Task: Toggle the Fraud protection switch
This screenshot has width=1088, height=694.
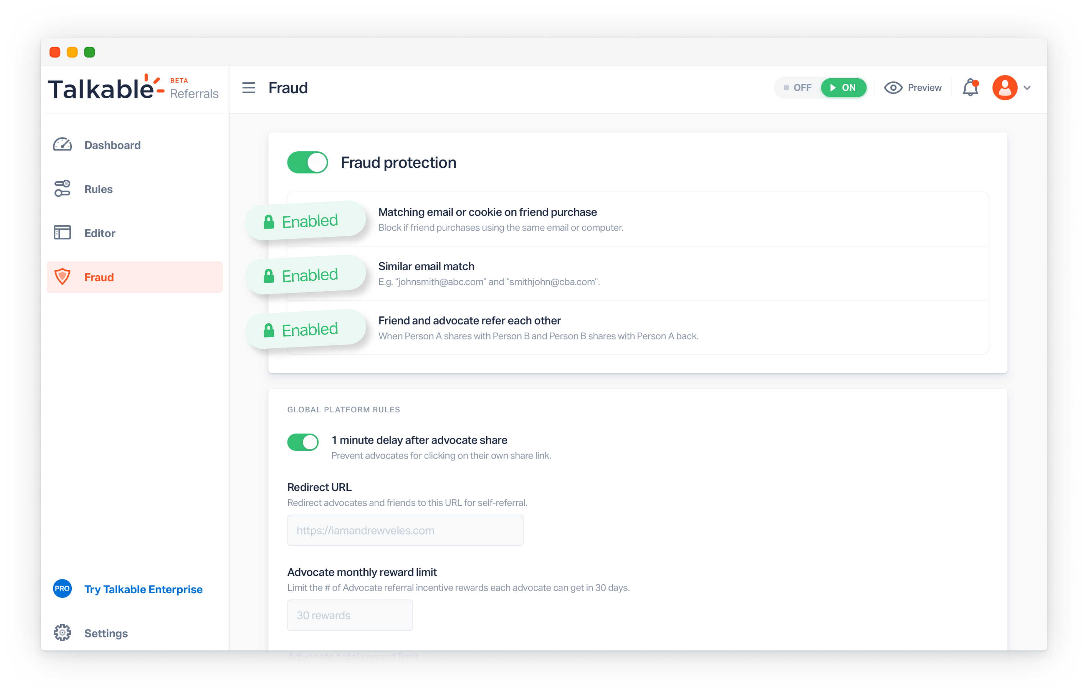Action: click(x=308, y=163)
